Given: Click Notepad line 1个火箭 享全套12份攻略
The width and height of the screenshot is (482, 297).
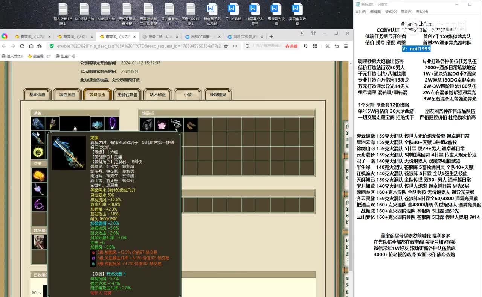Looking at the screenshot, I should [x=383, y=105].
